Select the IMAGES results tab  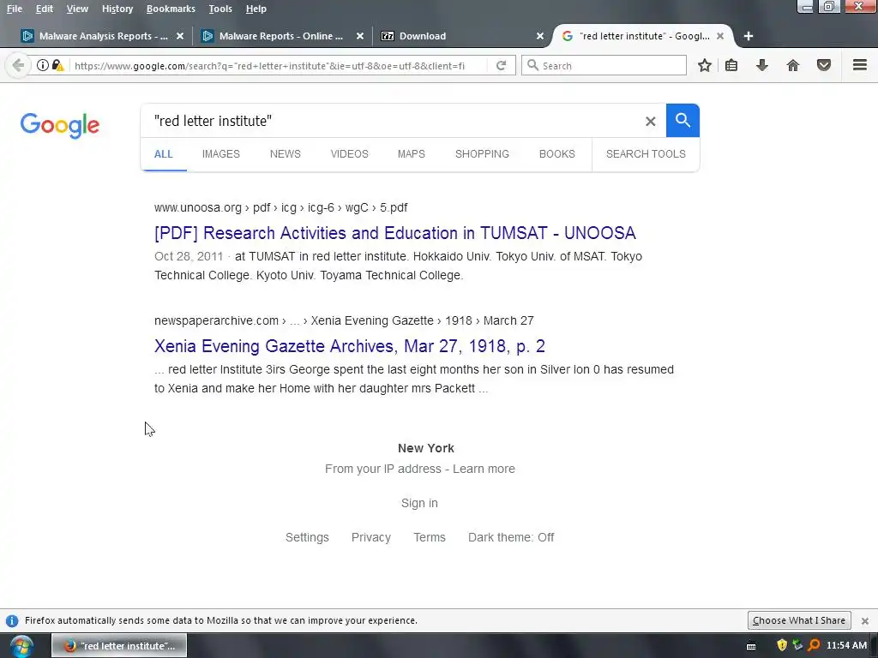220,154
